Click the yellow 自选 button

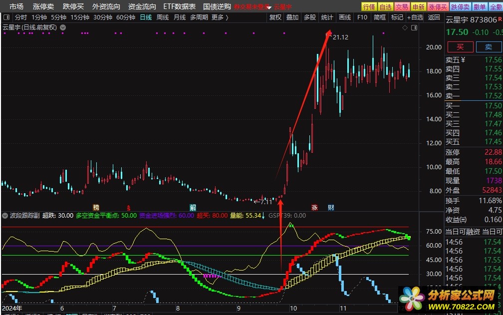pos(385,6)
